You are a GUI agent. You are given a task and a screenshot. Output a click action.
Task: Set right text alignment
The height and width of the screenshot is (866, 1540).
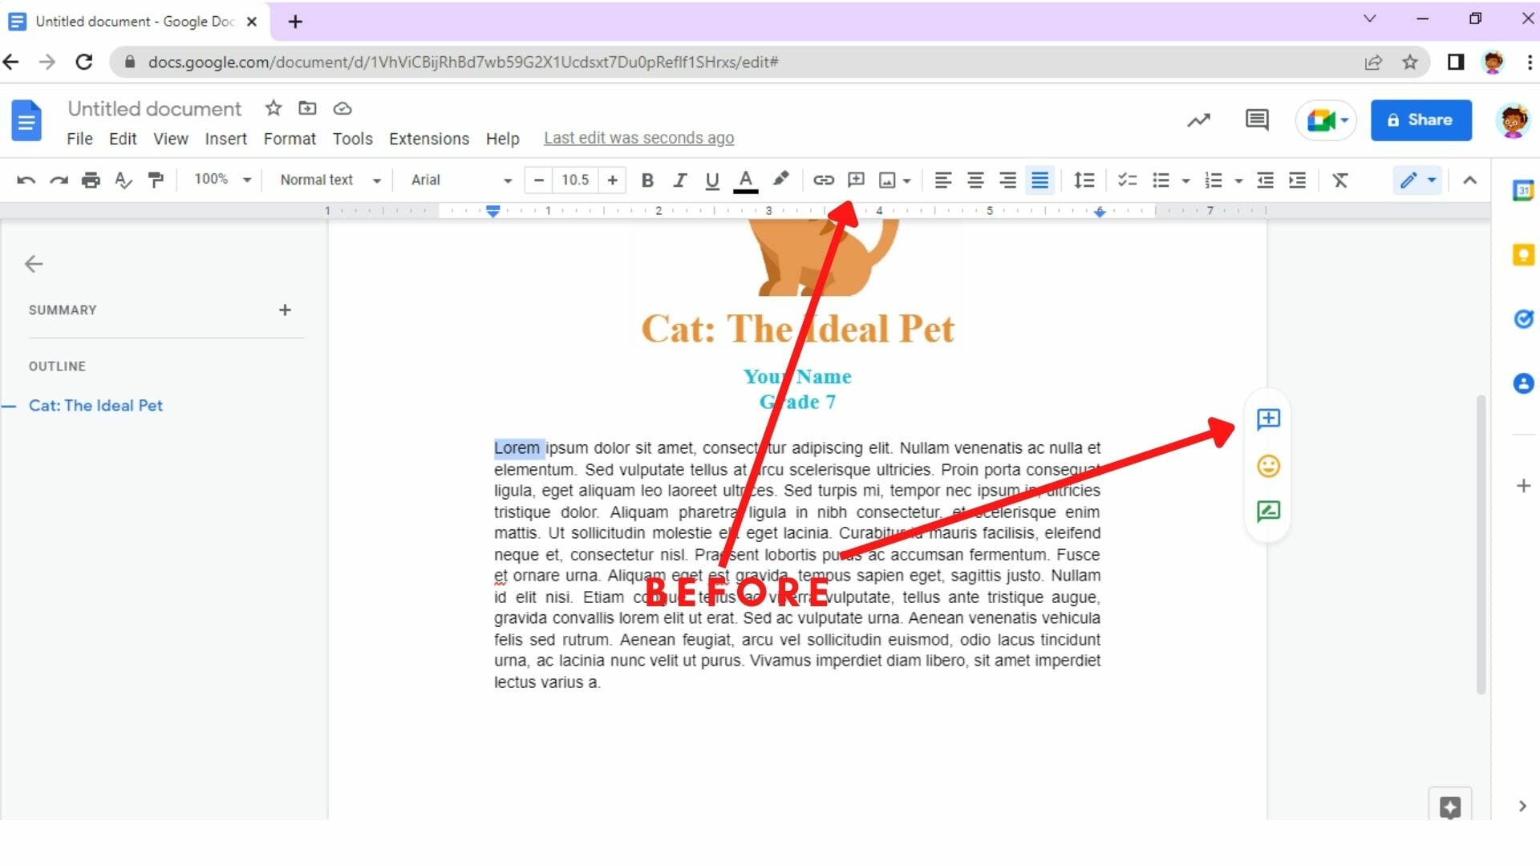(1007, 180)
